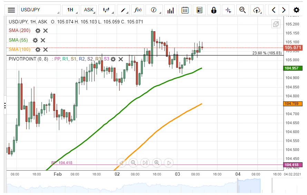Open the hamburger main menu

coord(11,10)
